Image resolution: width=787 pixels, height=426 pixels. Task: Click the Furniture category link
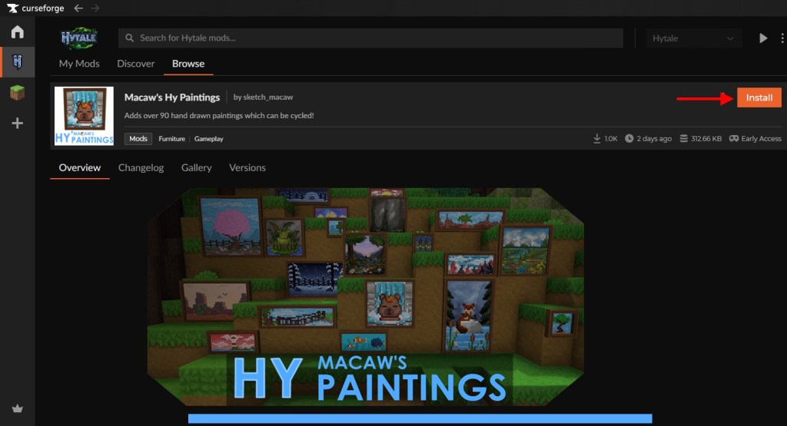coord(171,139)
